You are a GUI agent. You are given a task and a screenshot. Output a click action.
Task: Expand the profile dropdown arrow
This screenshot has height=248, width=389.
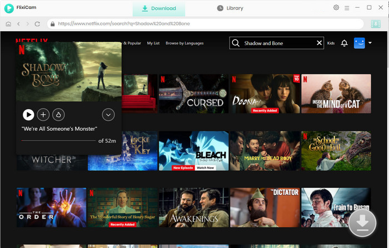pyautogui.click(x=370, y=43)
